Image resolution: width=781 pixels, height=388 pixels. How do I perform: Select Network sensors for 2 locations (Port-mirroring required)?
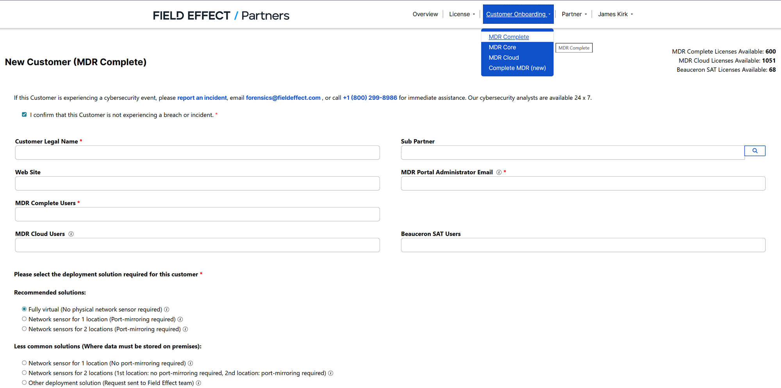pyautogui.click(x=24, y=329)
